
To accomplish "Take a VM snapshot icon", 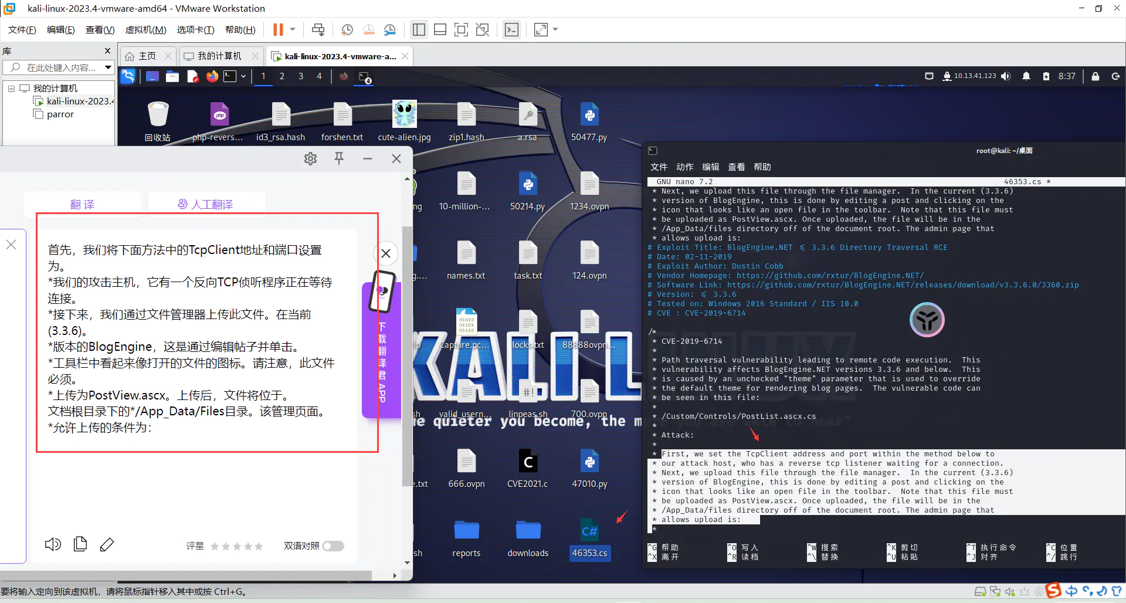I will 347,29.
